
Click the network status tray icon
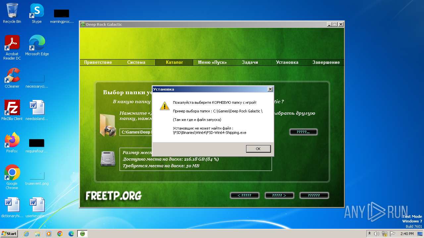385,234
